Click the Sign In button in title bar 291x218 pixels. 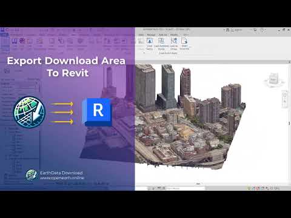tap(237, 30)
